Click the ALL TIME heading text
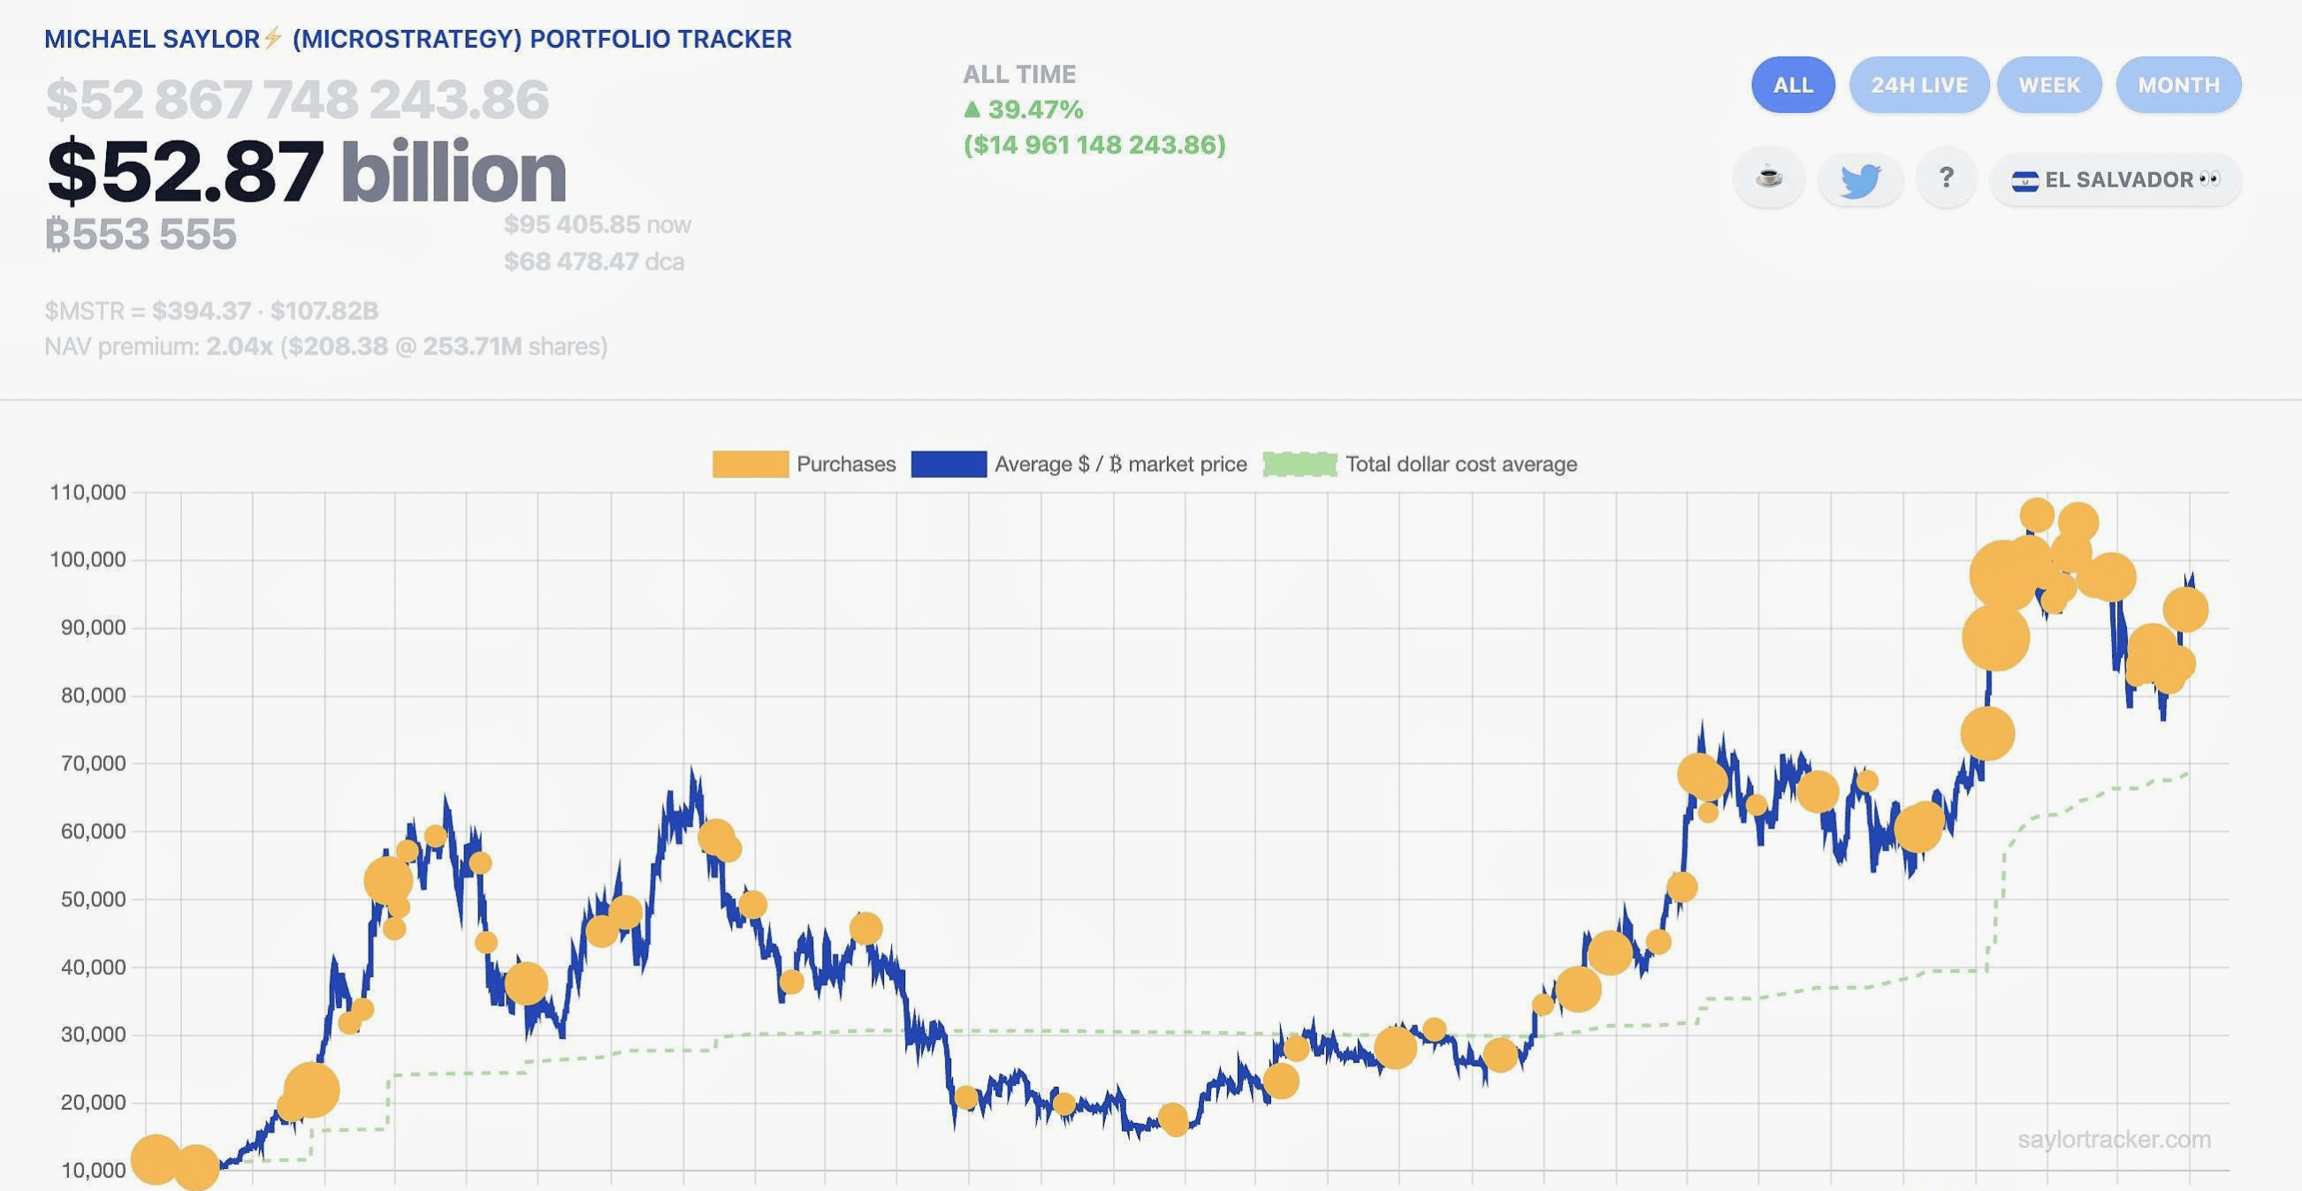 click(1018, 74)
